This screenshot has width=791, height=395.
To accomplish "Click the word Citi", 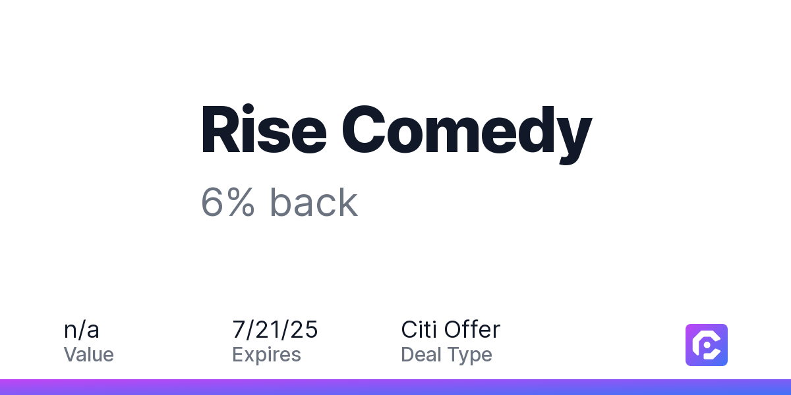I will (419, 329).
